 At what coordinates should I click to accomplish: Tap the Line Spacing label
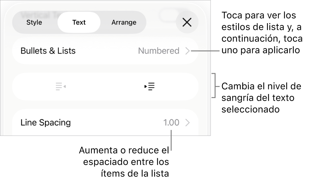tap(46, 123)
